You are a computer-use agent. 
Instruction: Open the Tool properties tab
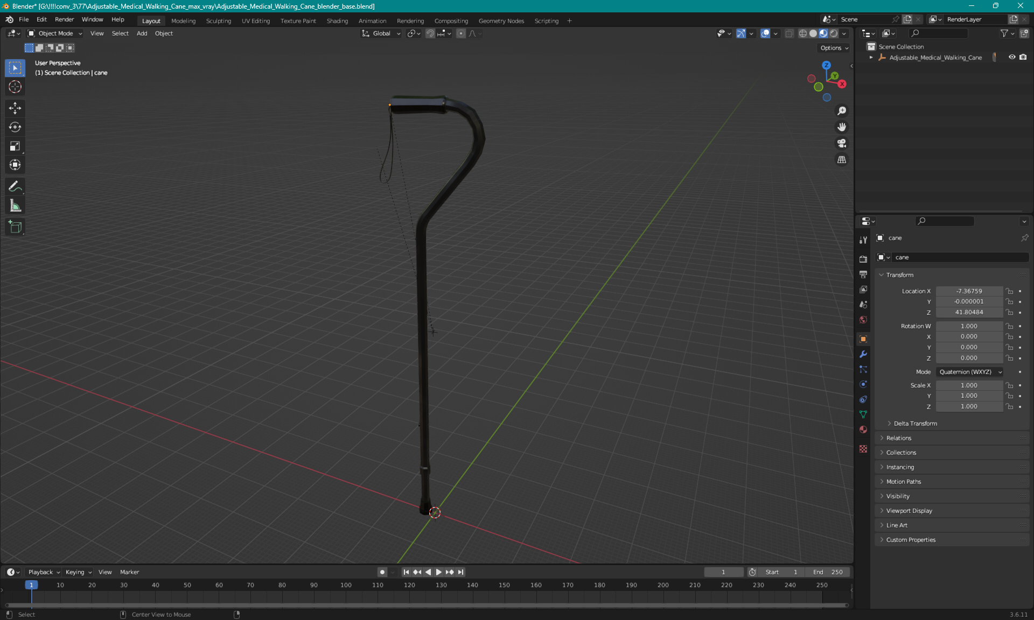point(863,239)
